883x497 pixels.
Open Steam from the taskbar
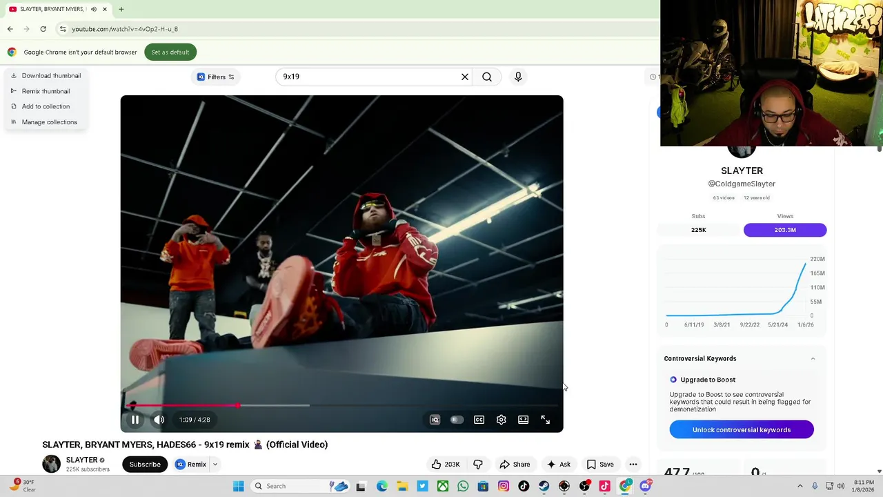(x=544, y=486)
